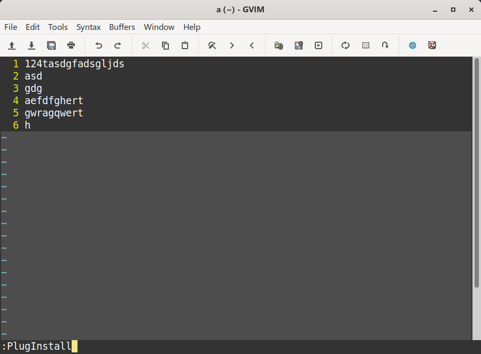Viewport: 481px width, 354px height.
Task: Click the letter h on line 6
Action: [27, 125]
